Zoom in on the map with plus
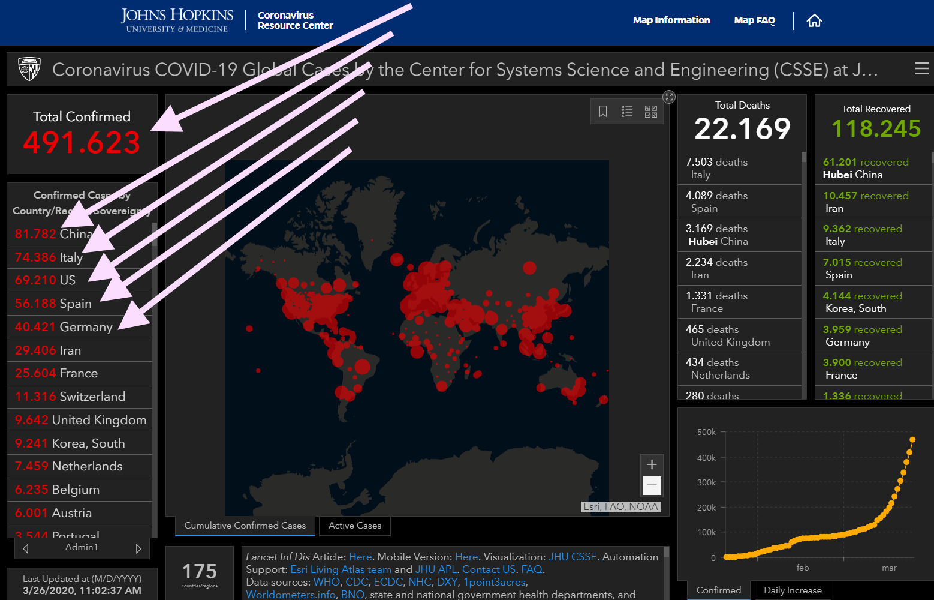Viewport: 934px width, 600px height. point(652,464)
